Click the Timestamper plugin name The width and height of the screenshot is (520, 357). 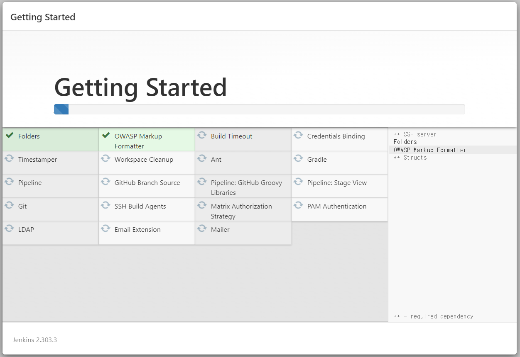pyautogui.click(x=38, y=159)
